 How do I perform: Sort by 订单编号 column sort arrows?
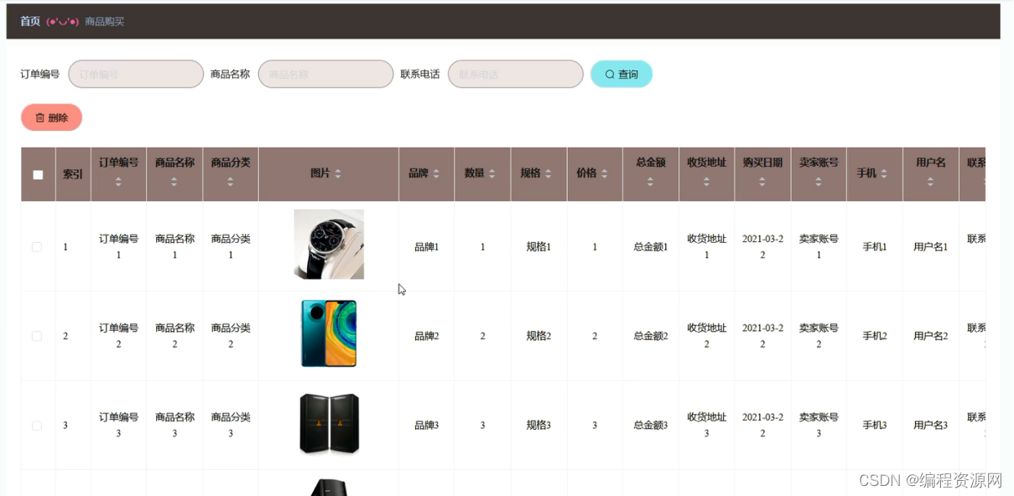pyautogui.click(x=118, y=181)
